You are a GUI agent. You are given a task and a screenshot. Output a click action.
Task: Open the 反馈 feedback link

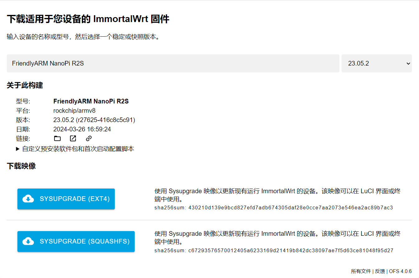[x=380, y=271]
